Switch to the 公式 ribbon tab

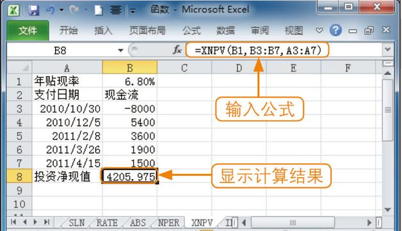(191, 31)
